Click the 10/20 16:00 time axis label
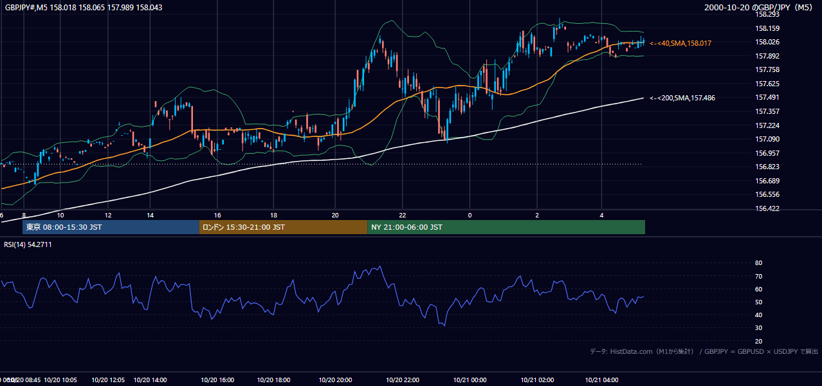 (217, 380)
